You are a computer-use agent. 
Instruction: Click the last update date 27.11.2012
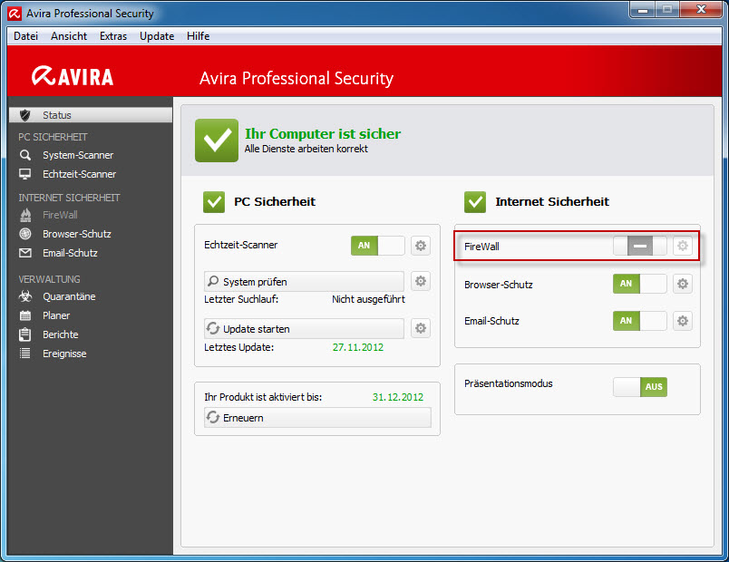pyautogui.click(x=358, y=347)
